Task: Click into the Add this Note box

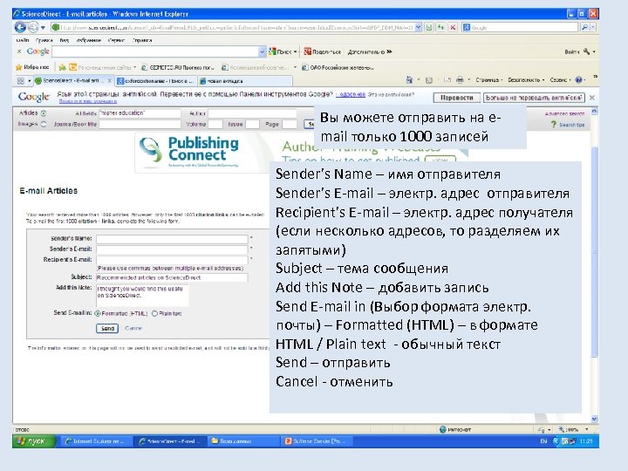Action: pyautogui.click(x=142, y=295)
